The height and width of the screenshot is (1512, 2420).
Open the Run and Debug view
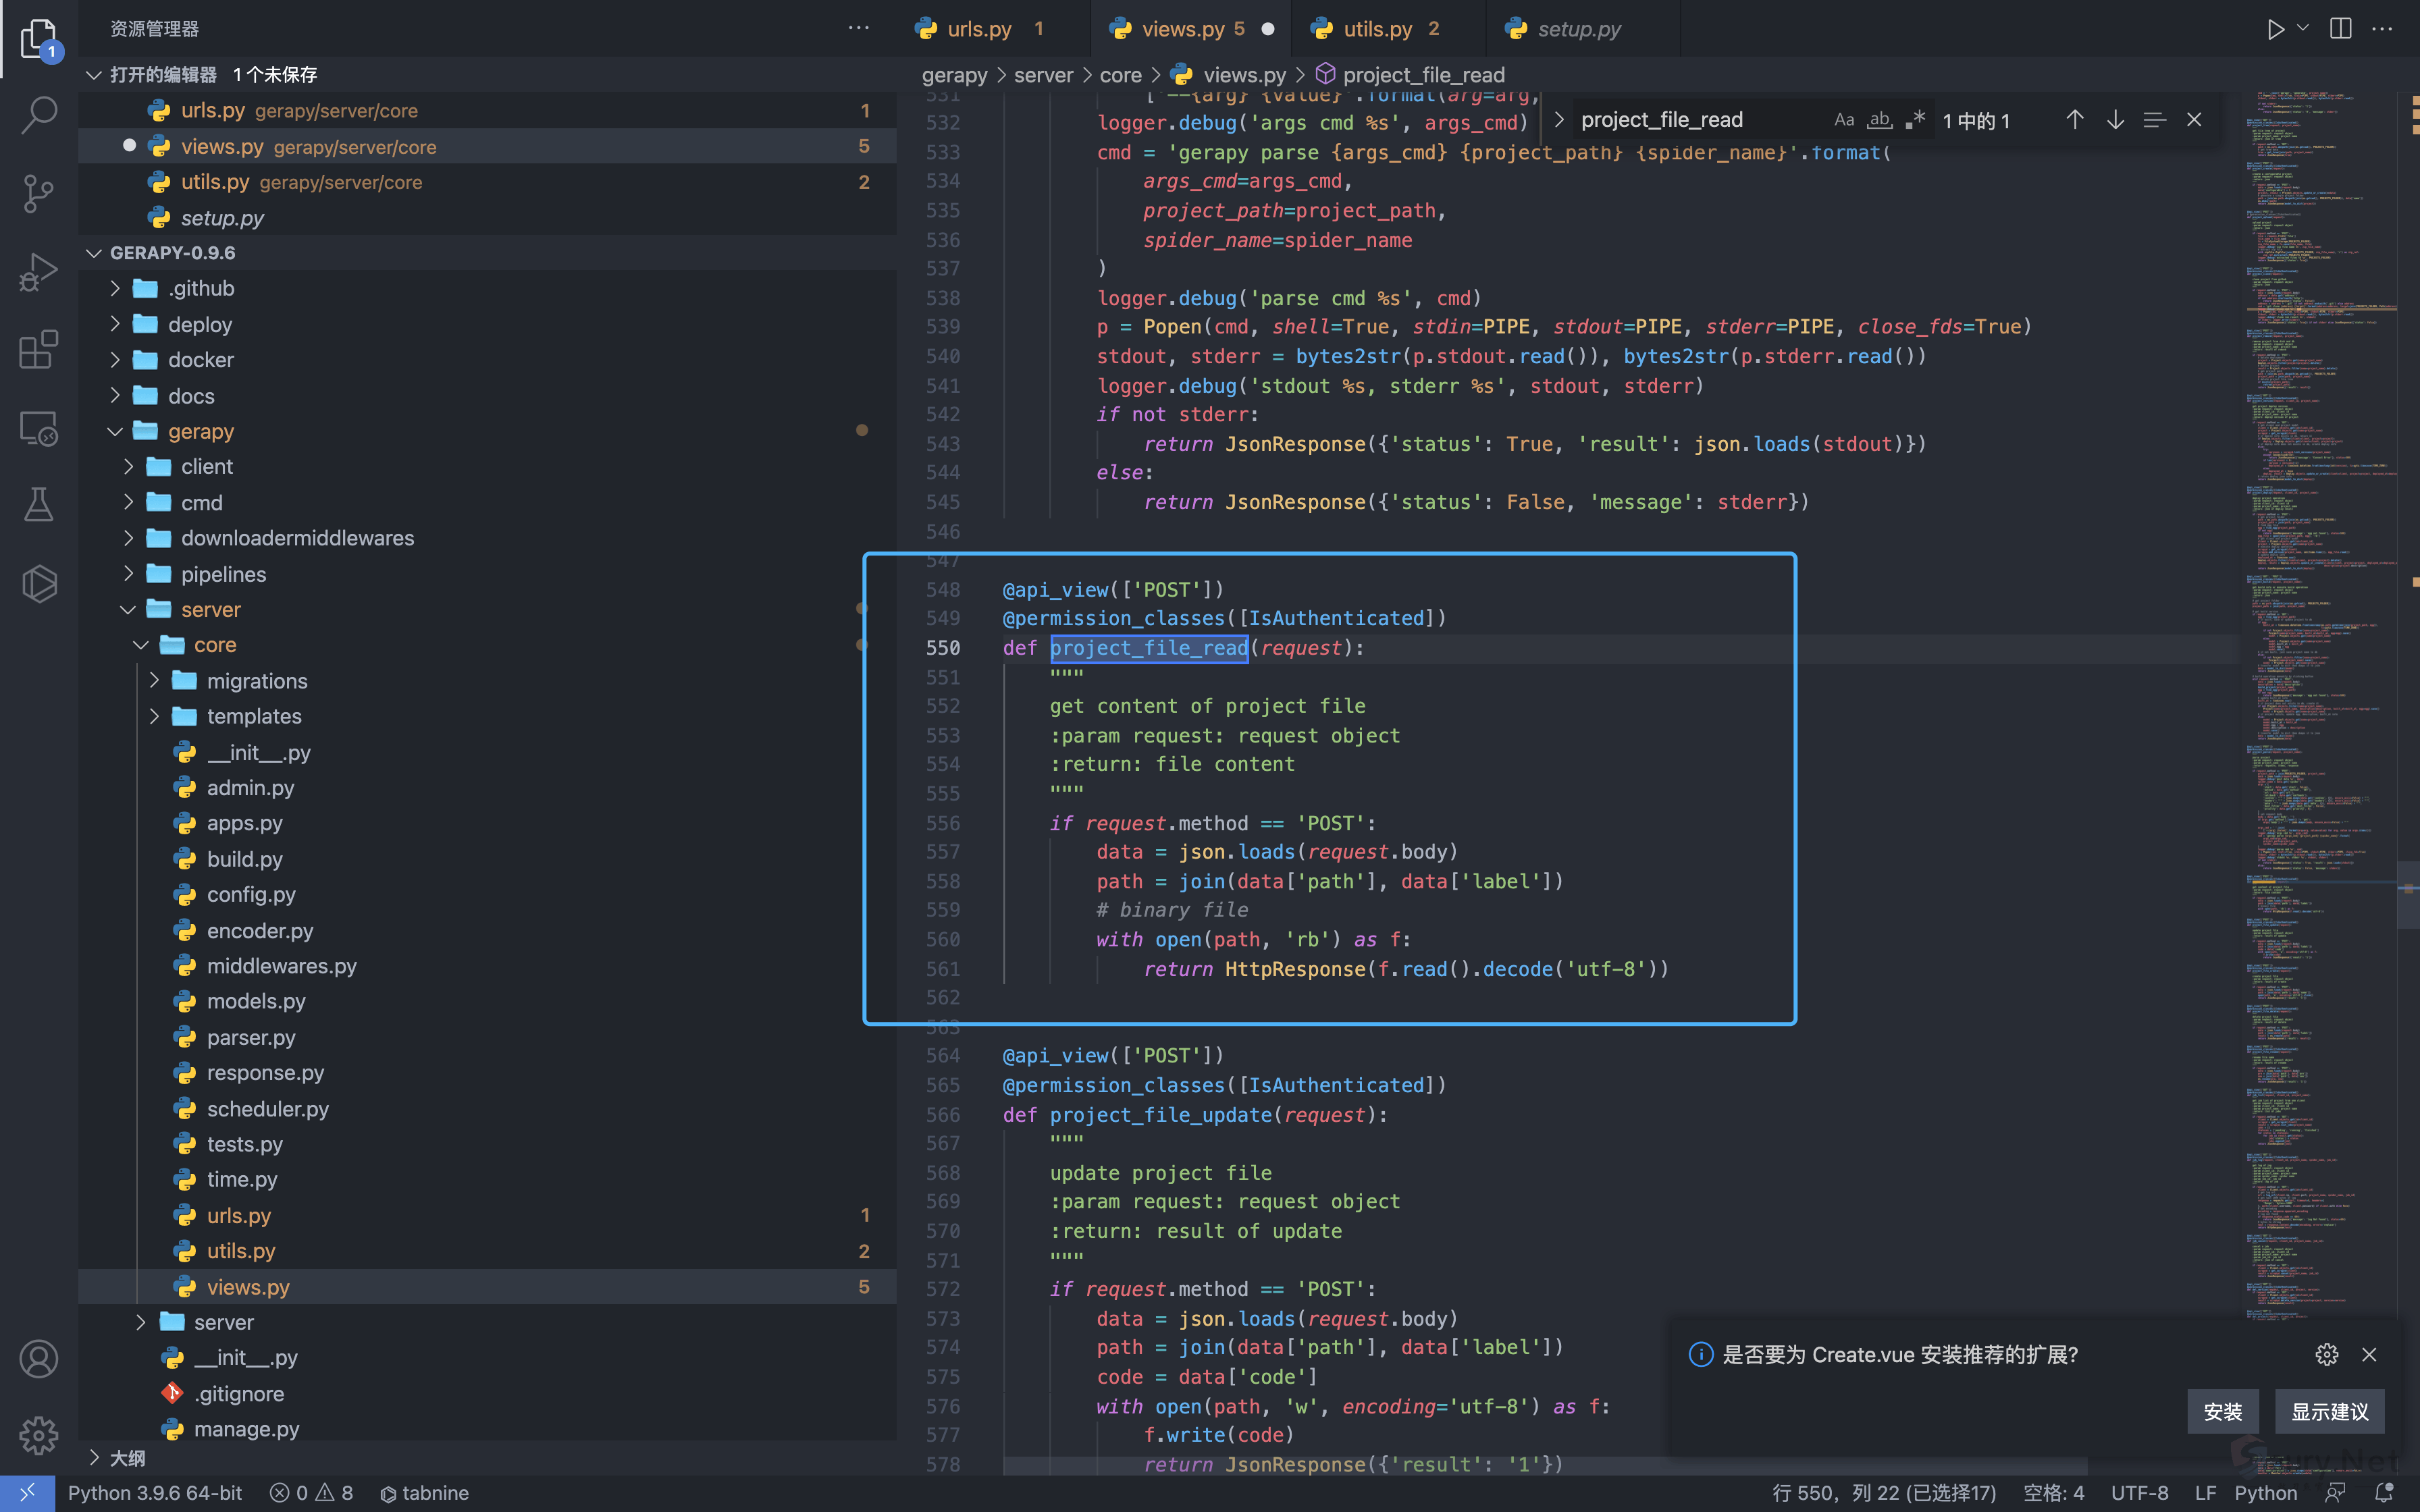[38, 272]
